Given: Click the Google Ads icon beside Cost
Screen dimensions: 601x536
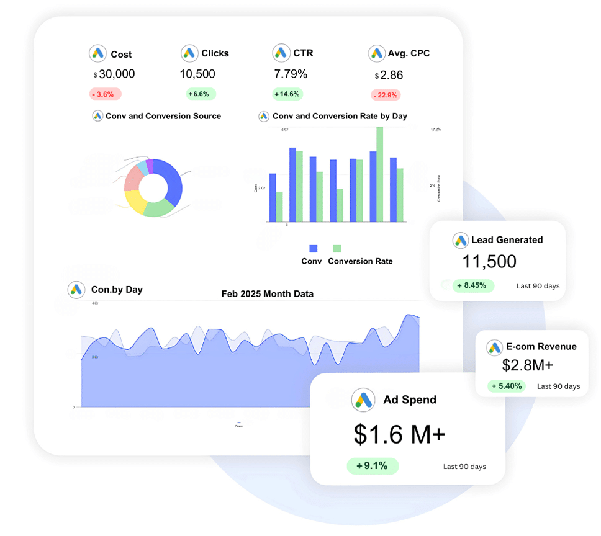Looking at the screenshot, I should (x=97, y=53).
